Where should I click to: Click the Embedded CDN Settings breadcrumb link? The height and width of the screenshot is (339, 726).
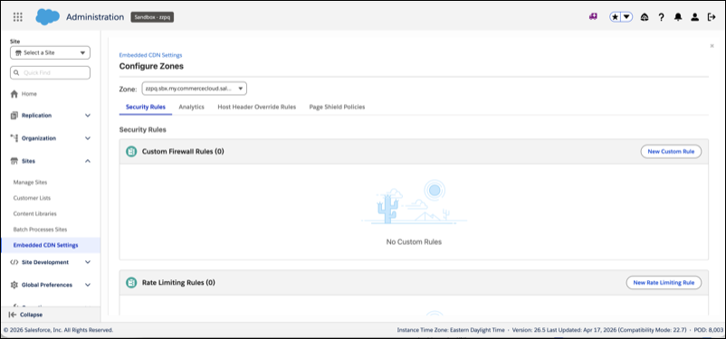[x=150, y=55]
